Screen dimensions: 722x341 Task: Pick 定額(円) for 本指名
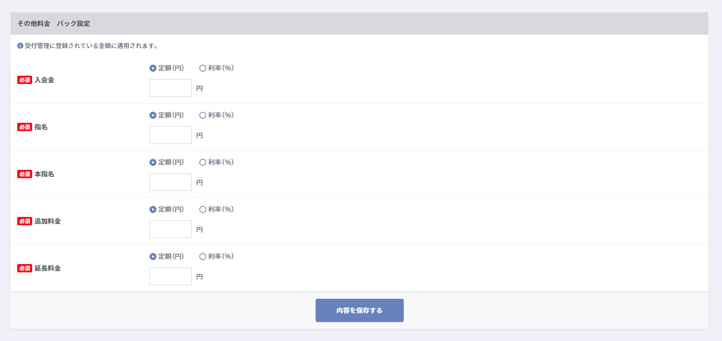click(153, 162)
